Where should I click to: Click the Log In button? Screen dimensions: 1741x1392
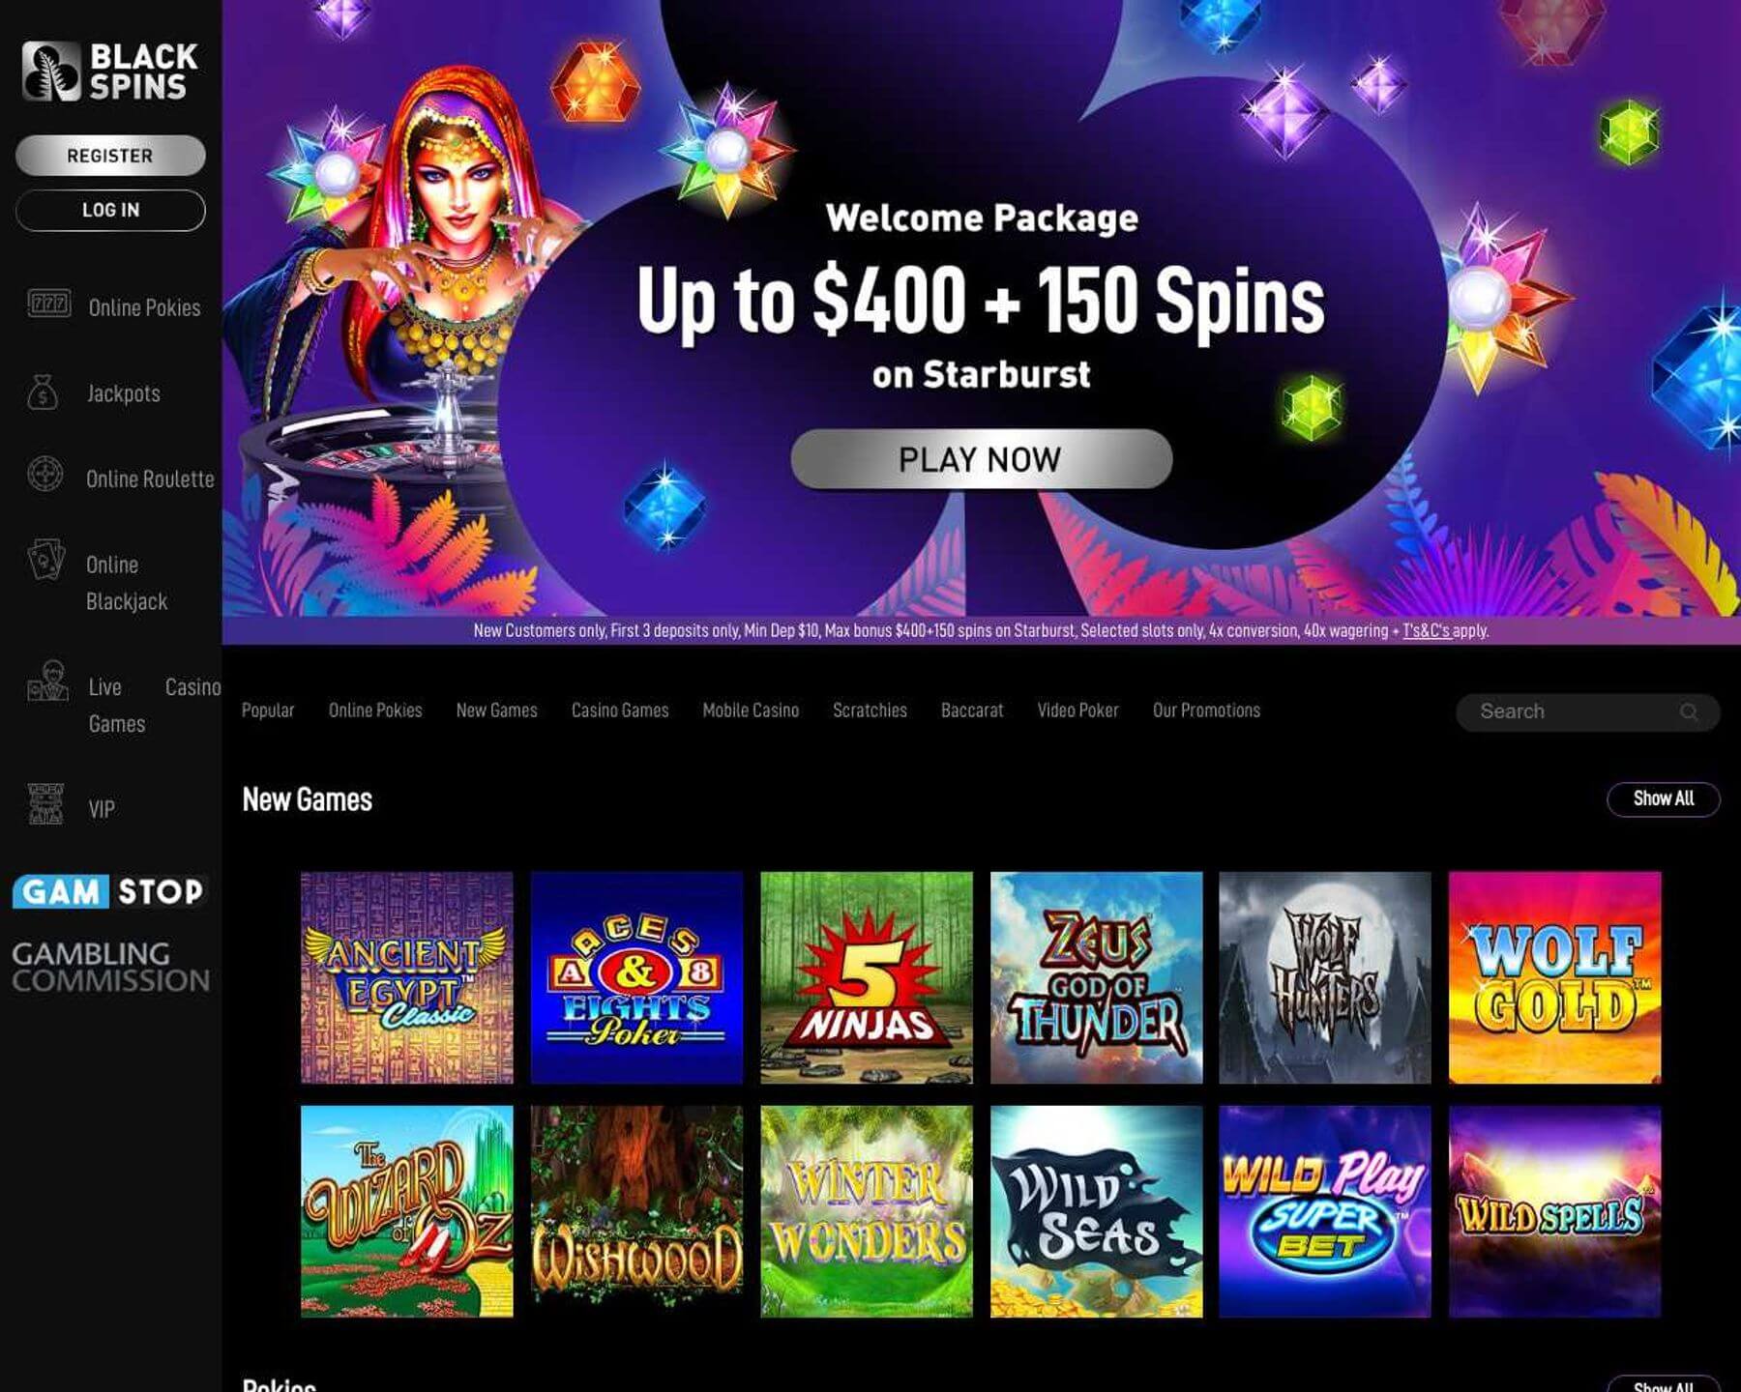click(x=110, y=210)
